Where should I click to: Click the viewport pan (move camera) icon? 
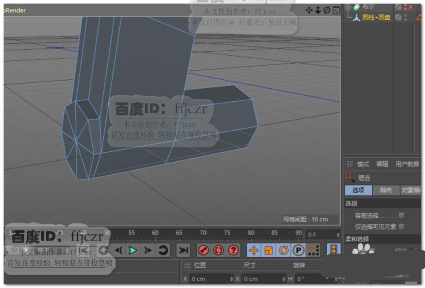309,10
